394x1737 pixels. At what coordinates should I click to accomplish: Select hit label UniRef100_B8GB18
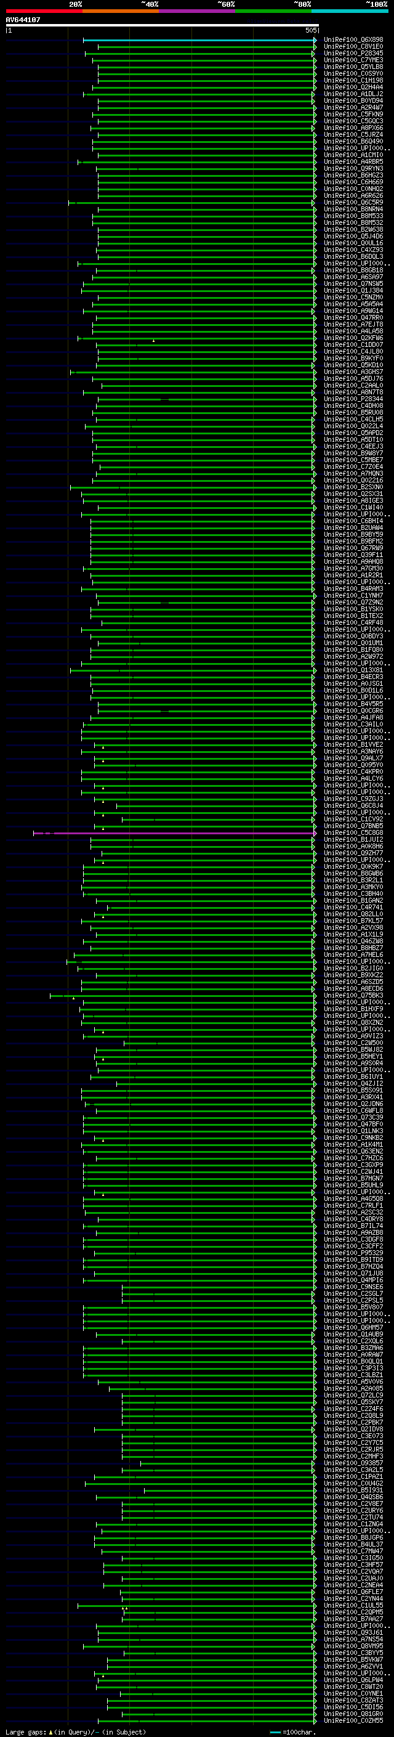(353, 271)
